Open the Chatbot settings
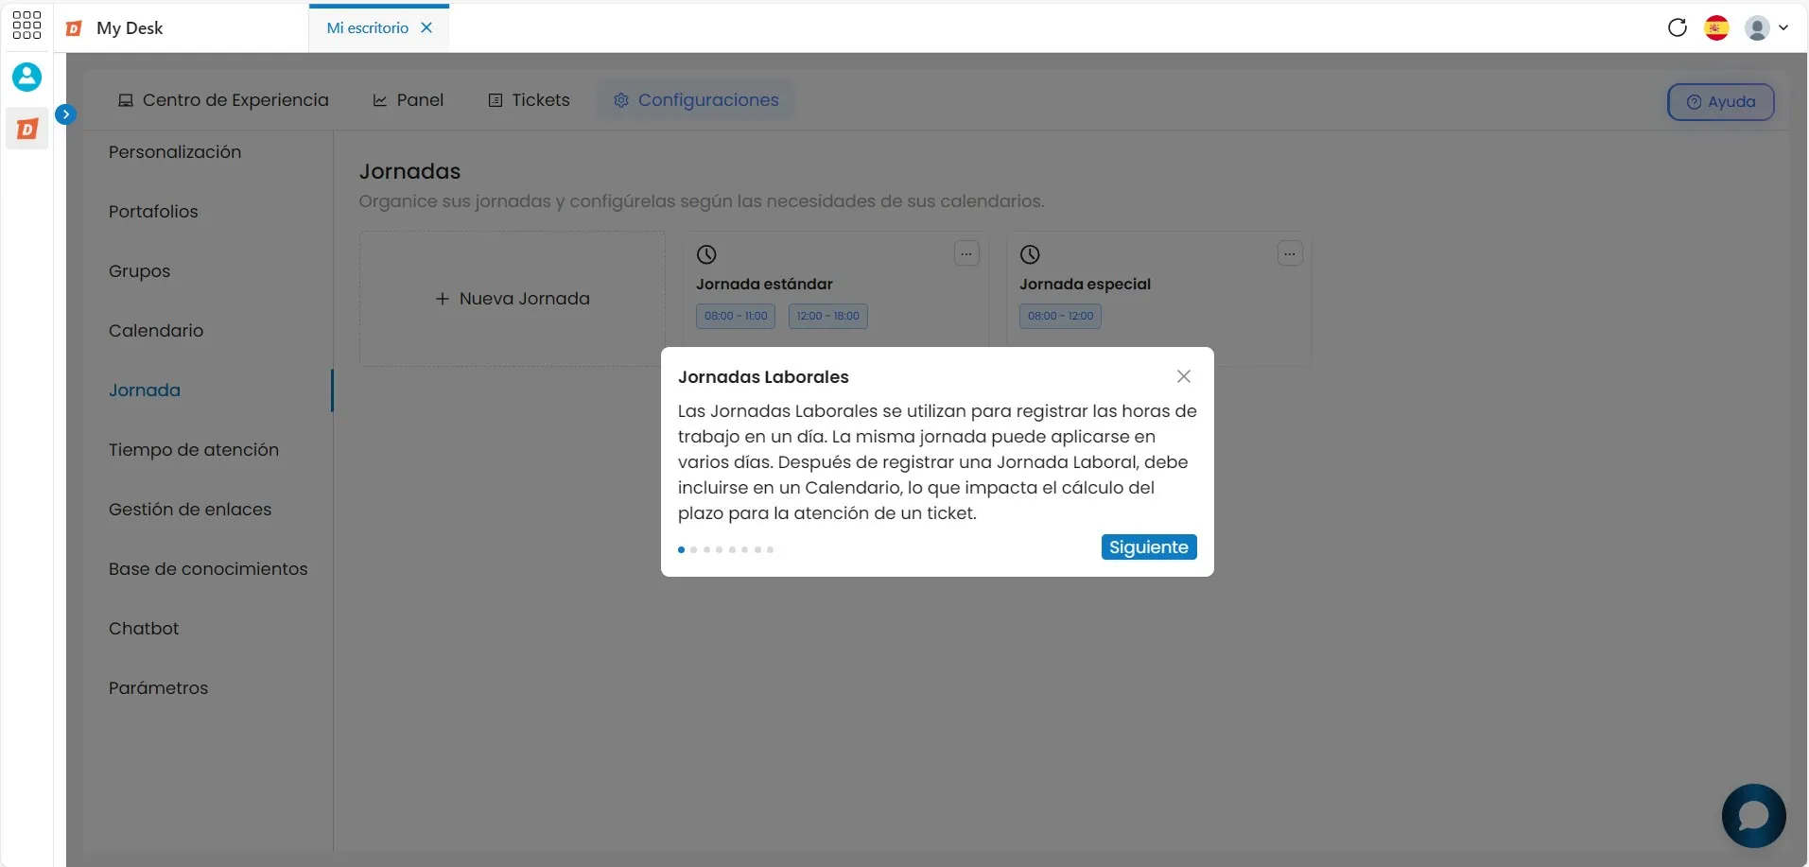Viewport: 1809px width, 867px height. (144, 628)
